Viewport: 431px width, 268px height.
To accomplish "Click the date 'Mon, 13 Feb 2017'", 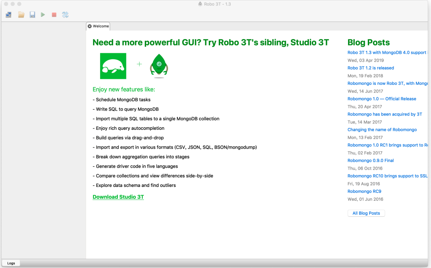I will 365,137.
